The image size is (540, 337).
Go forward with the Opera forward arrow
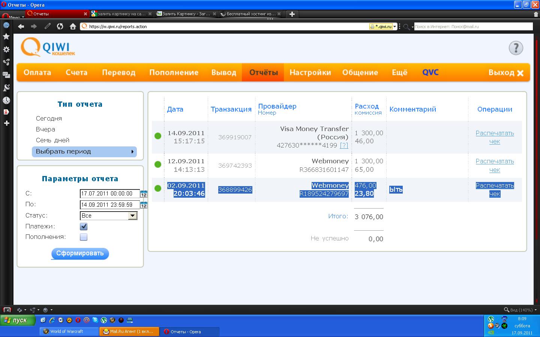(34, 27)
